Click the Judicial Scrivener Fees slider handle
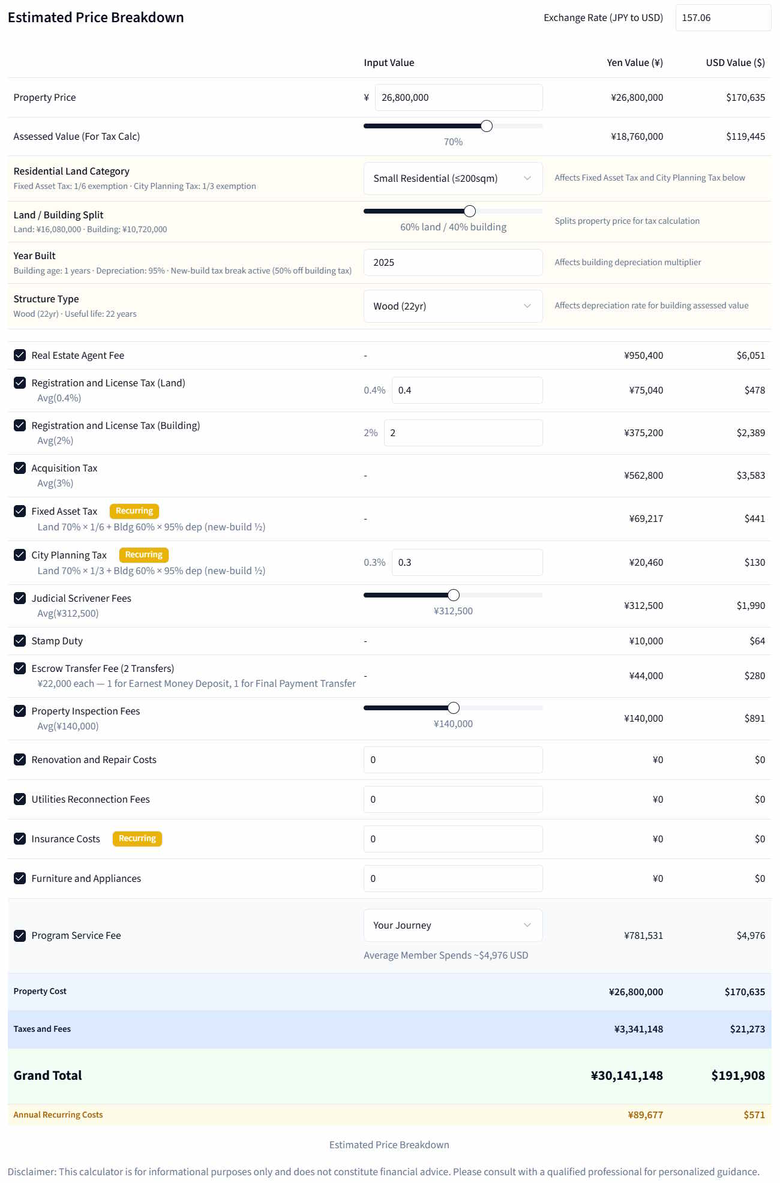The height and width of the screenshot is (1183, 780). [x=454, y=595]
